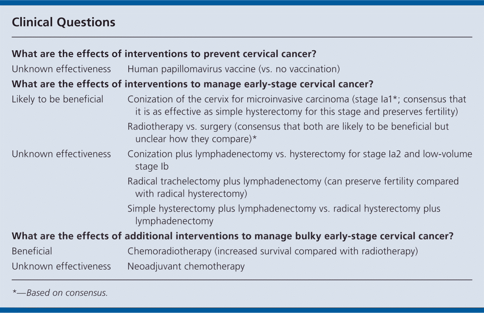Click the "Chemoradiotherapy" entry

point(169,251)
